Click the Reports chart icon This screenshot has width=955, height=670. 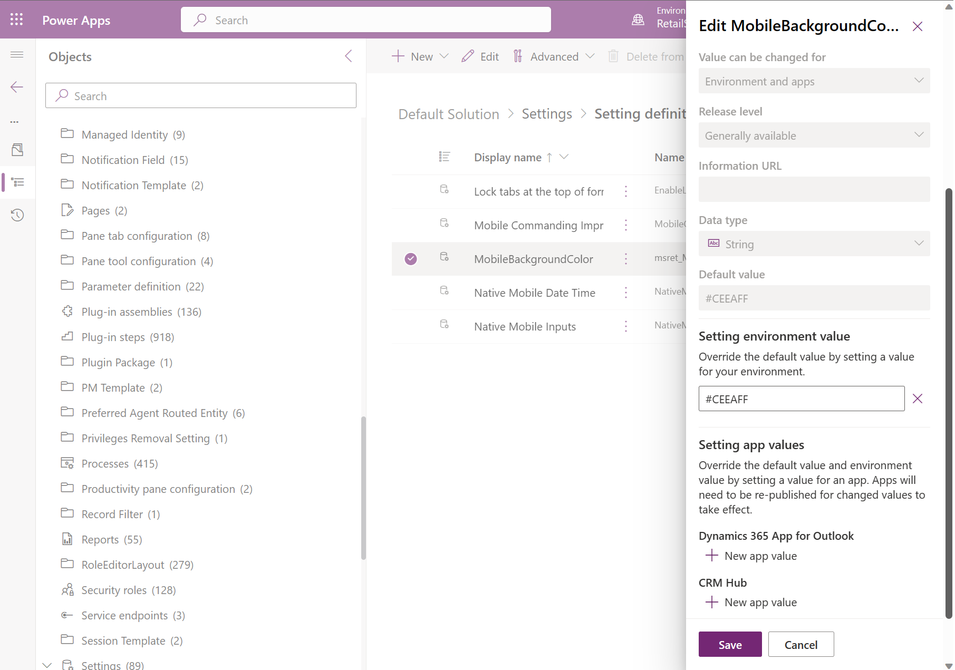(x=67, y=539)
